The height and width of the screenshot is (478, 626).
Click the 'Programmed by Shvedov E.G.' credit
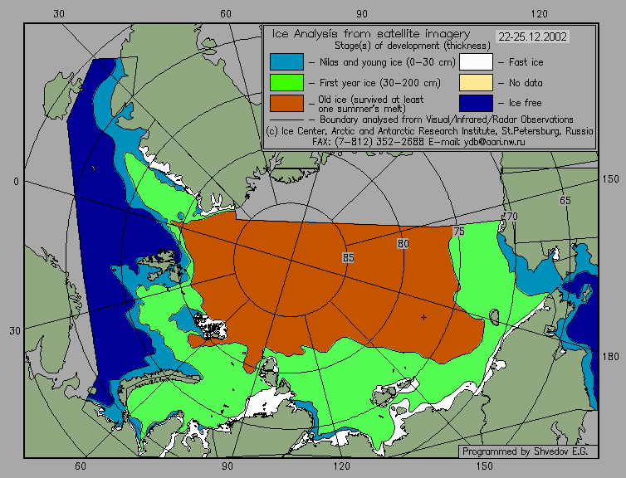pyautogui.click(x=525, y=451)
